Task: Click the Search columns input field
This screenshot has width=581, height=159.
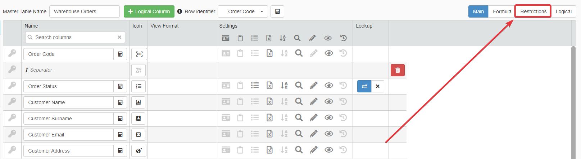Action: (75, 37)
